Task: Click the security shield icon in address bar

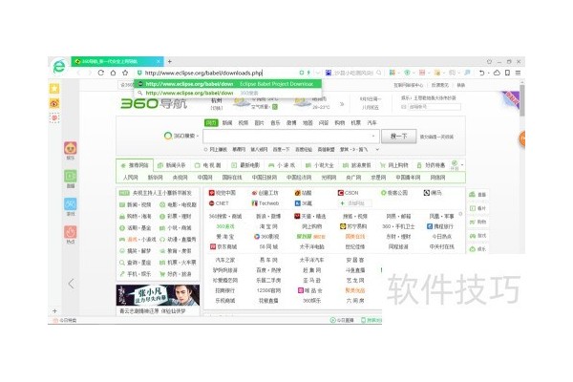Action: pos(139,73)
